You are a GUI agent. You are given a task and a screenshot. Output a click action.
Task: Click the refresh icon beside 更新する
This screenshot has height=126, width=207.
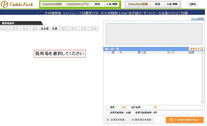point(202,49)
